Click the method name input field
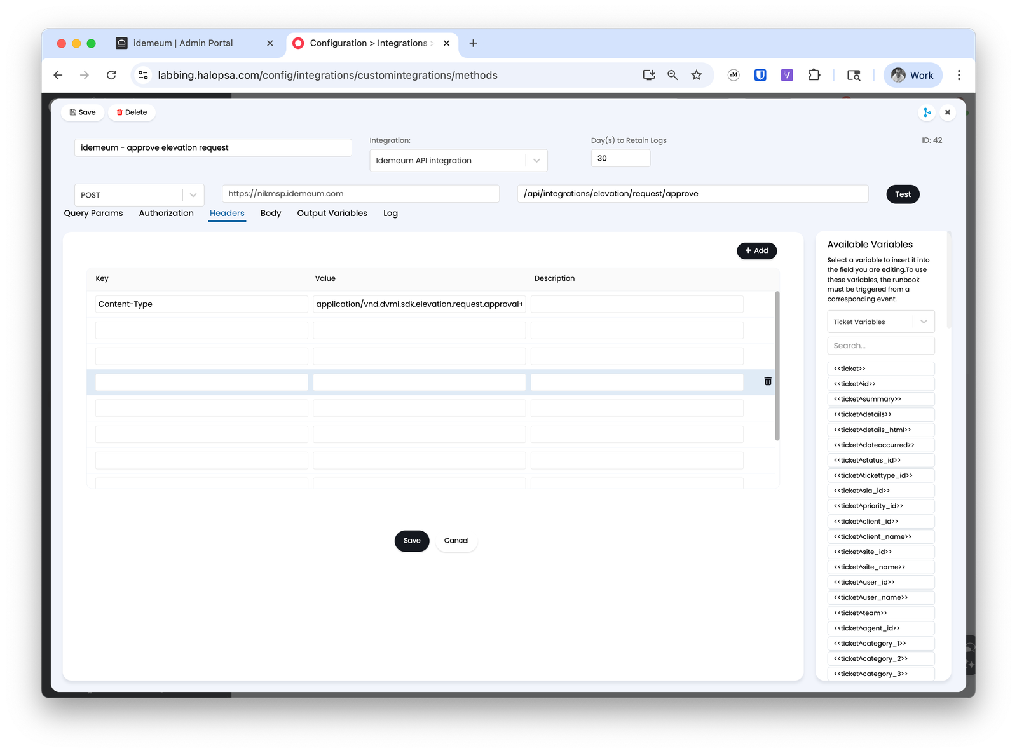This screenshot has height=753, width=1017. pyautogui.click(x=213, y=147)
